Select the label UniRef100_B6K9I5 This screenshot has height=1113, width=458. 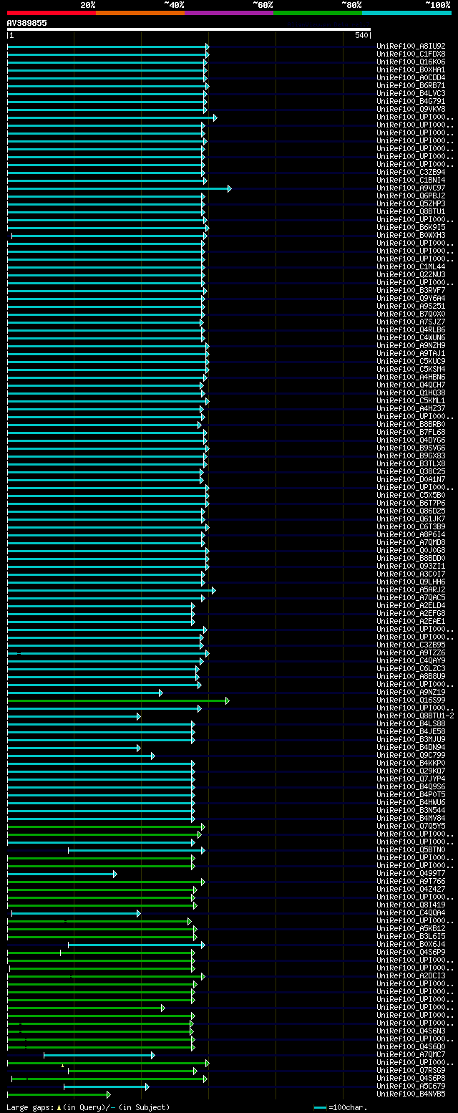pyautogui.click(x=411, y=227)
